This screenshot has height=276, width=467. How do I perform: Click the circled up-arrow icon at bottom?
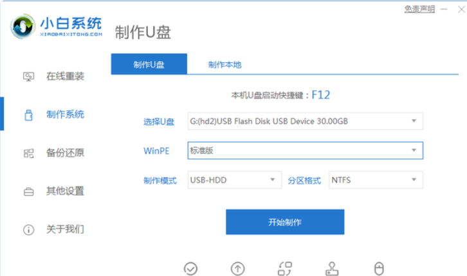coord(237,268)
